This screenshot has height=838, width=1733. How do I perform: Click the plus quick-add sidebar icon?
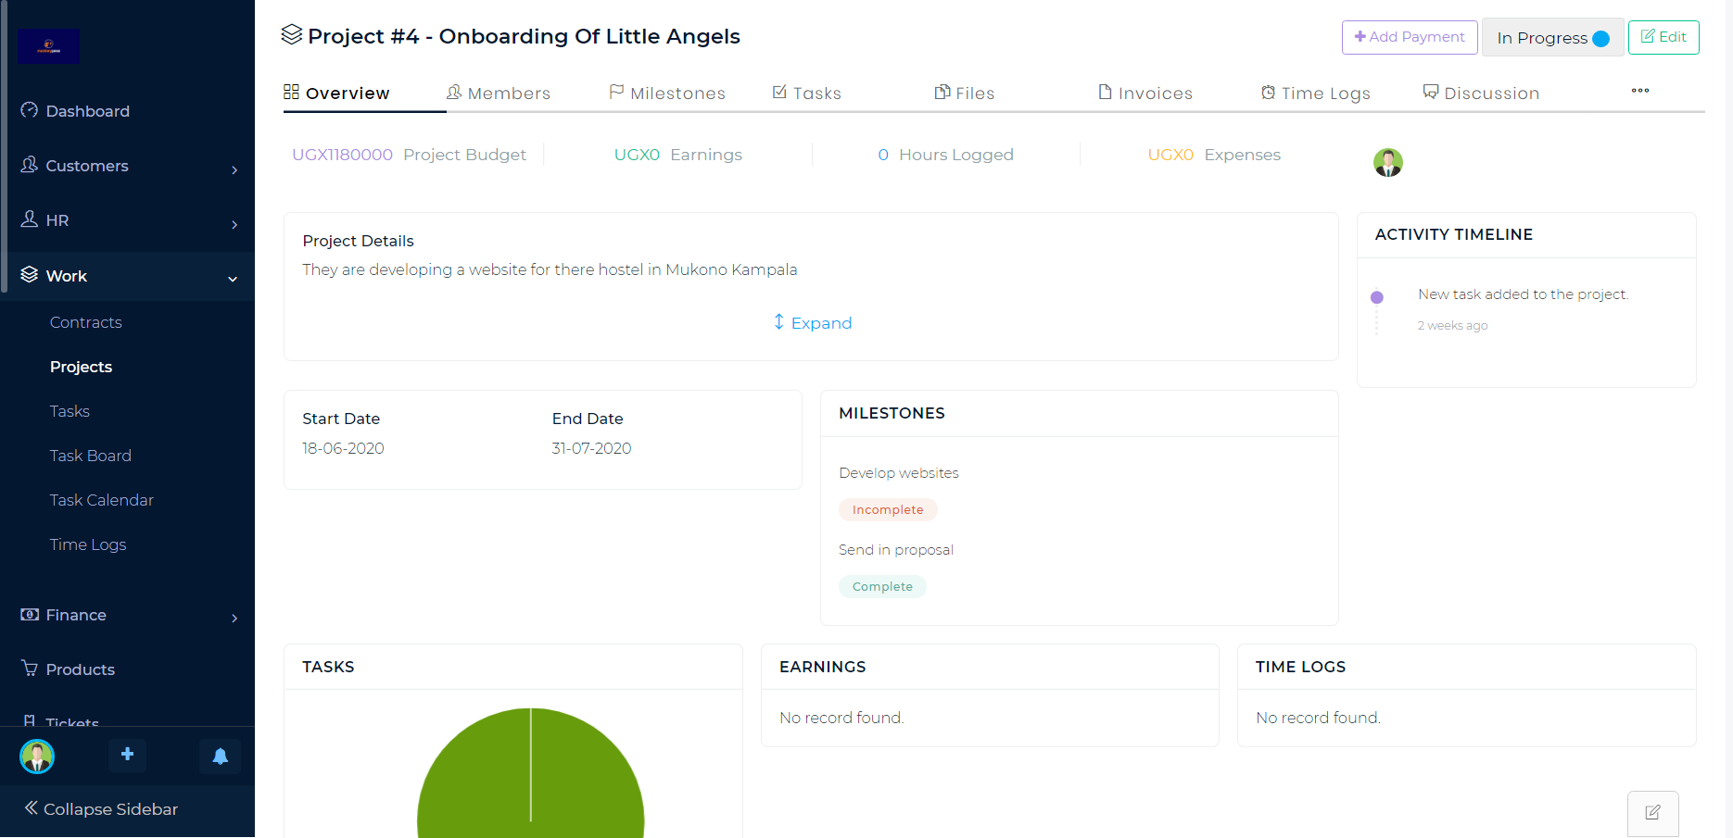(128, 755)
